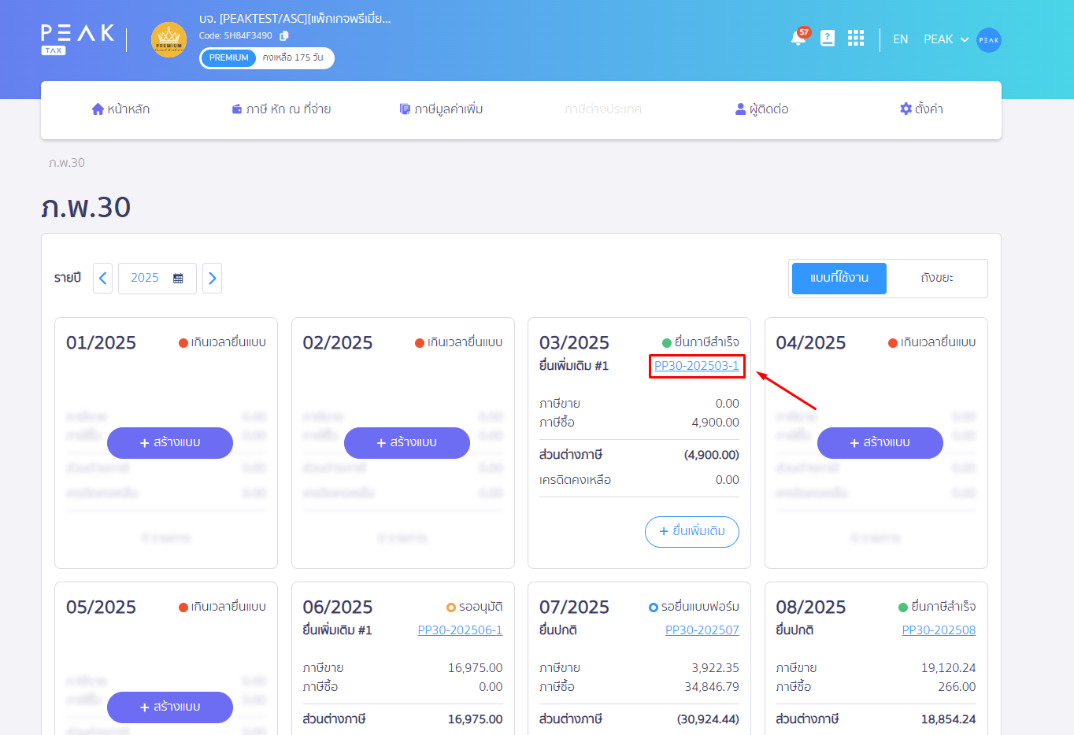Open the notifications bell icon

click(x=798, y=39)
